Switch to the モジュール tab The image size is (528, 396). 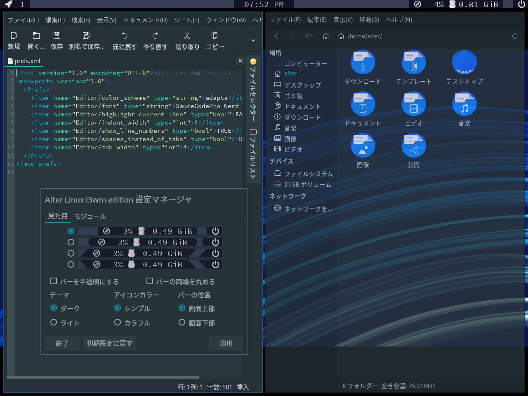point(90,216)
